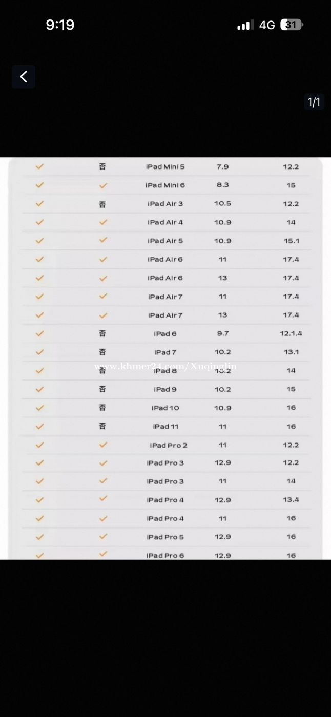Tap the battery indicator showing 31
This screenshot has width=331, height=717.
click(292, 25)
